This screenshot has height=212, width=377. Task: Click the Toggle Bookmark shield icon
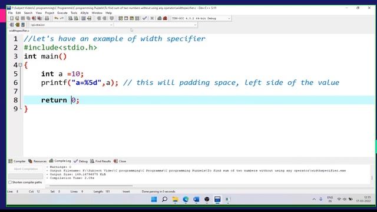point(111,18)
